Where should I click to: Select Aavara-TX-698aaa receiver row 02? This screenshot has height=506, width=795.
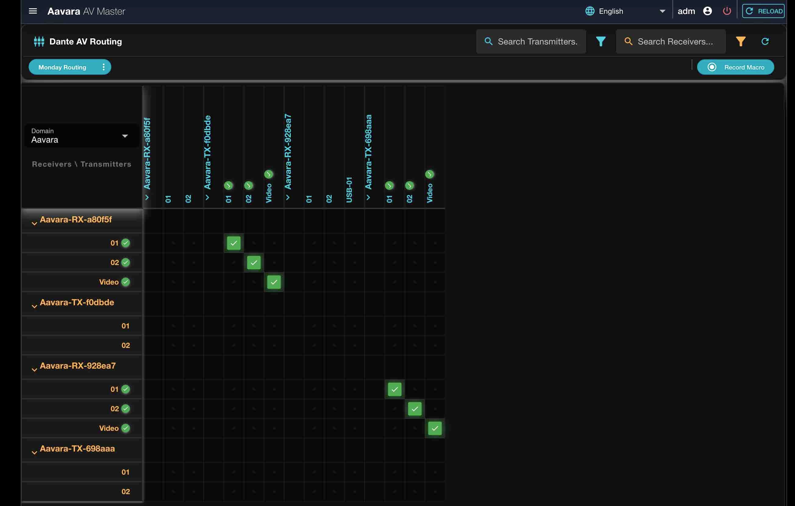[126, 491]
